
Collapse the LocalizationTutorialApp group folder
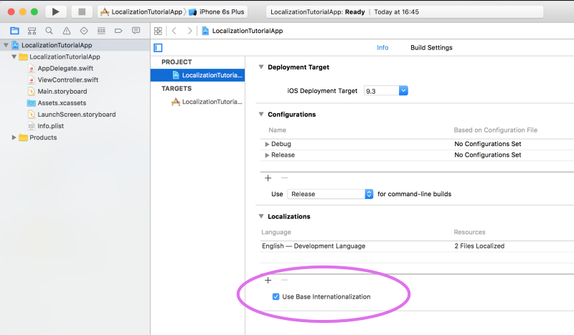coord(14,57)
